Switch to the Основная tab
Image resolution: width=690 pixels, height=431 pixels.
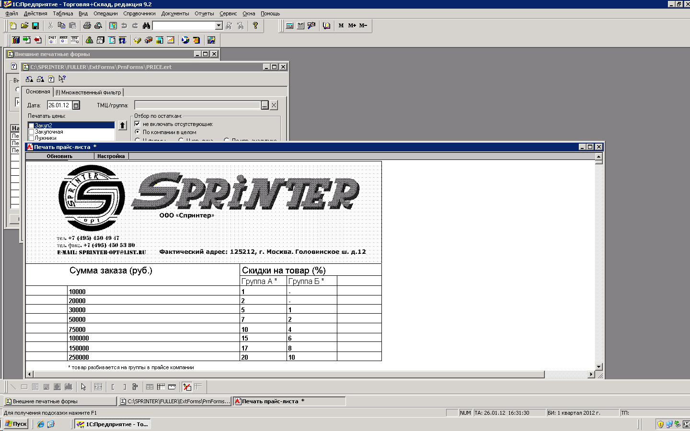pos(38,91)
